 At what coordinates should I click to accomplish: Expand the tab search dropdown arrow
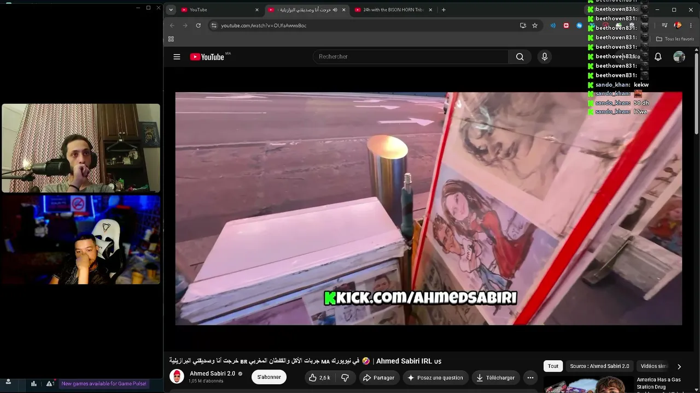coord(171,10)
